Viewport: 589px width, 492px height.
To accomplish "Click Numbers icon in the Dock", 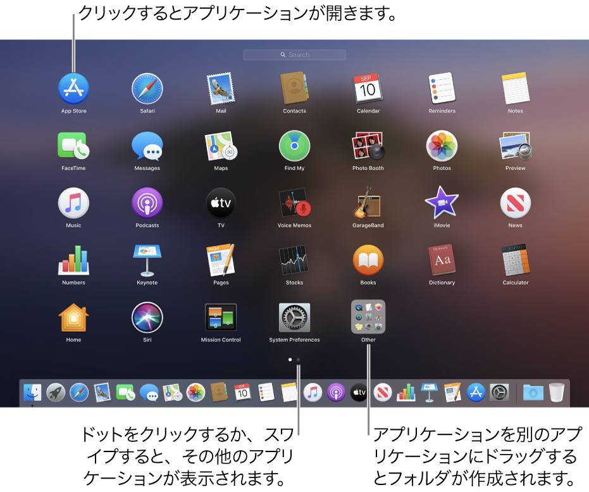I will click(406, 393).
